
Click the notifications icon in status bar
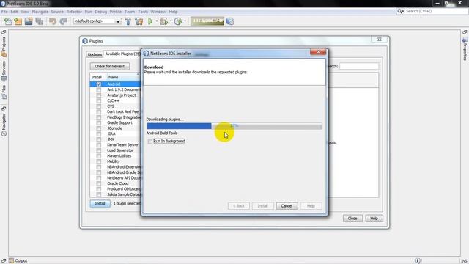click(418, 261)
